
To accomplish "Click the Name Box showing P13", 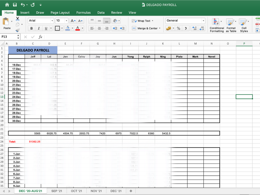I will (x=9, y=37).
